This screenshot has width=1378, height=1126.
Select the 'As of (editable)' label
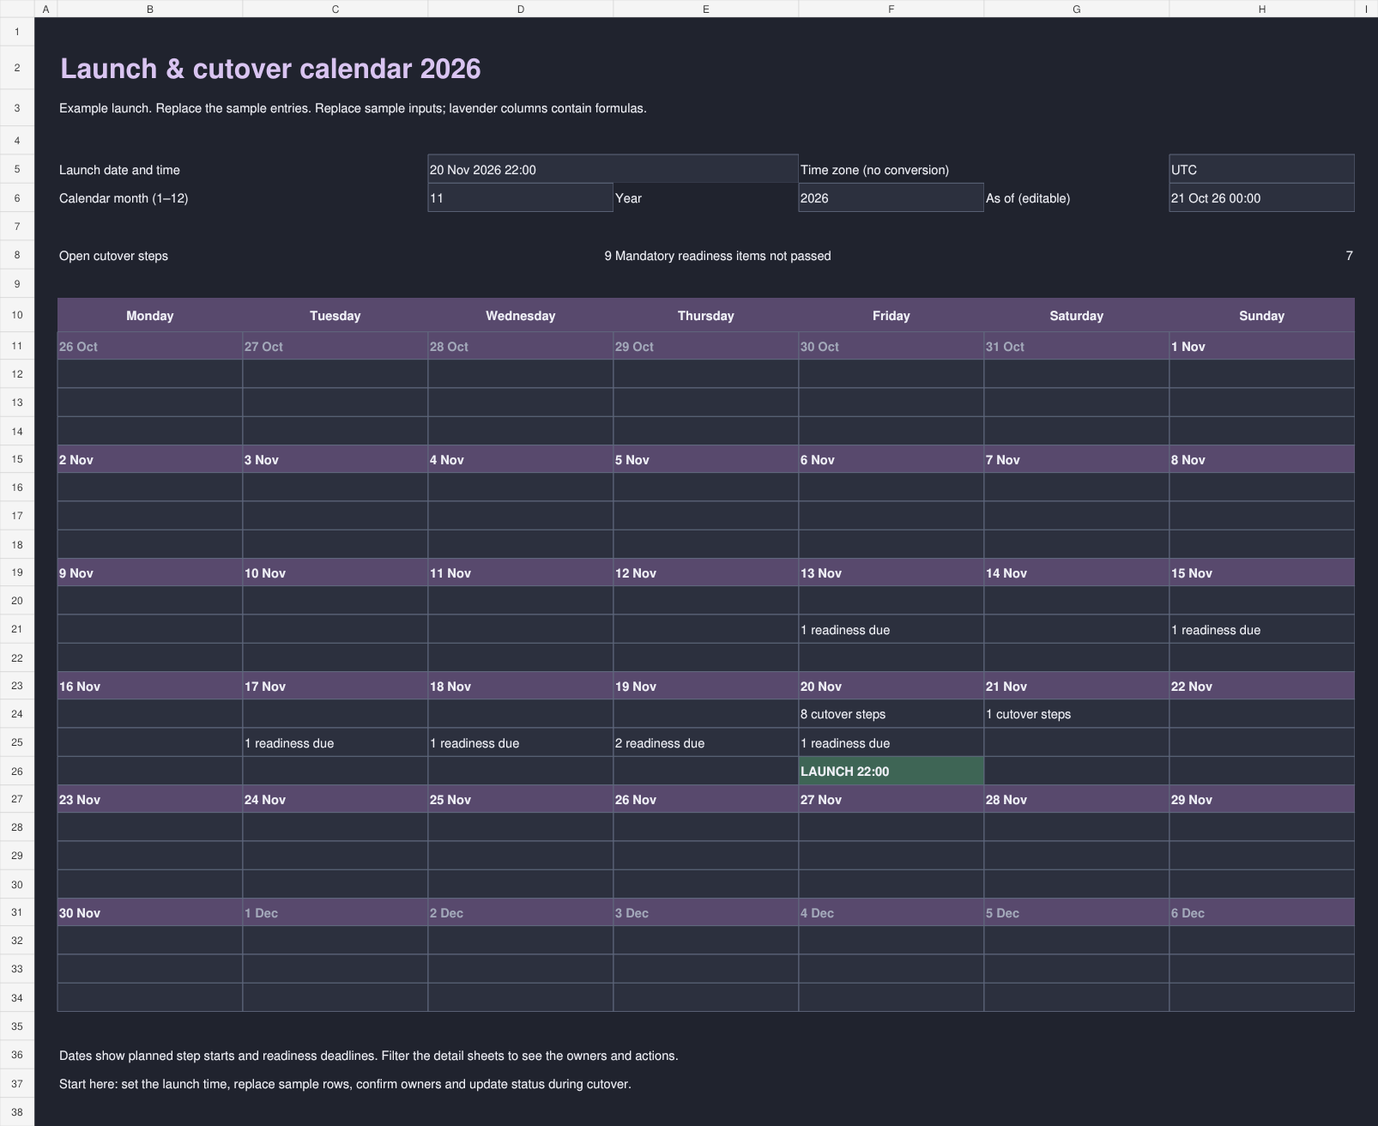pos(1028,198)
